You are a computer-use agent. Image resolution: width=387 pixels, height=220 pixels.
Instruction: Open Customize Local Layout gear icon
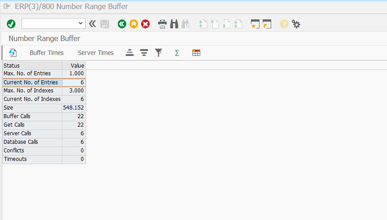[x=296, y=24]
